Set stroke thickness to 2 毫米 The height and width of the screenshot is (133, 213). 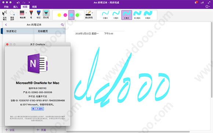tap(105, 15)
